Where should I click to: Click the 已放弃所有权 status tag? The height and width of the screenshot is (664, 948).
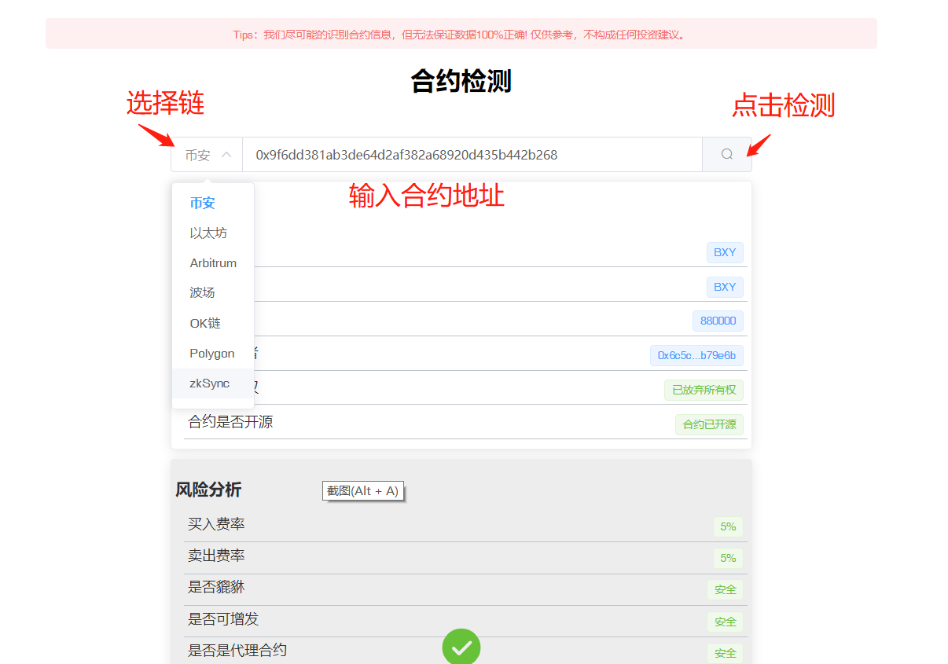coord(704,390)
